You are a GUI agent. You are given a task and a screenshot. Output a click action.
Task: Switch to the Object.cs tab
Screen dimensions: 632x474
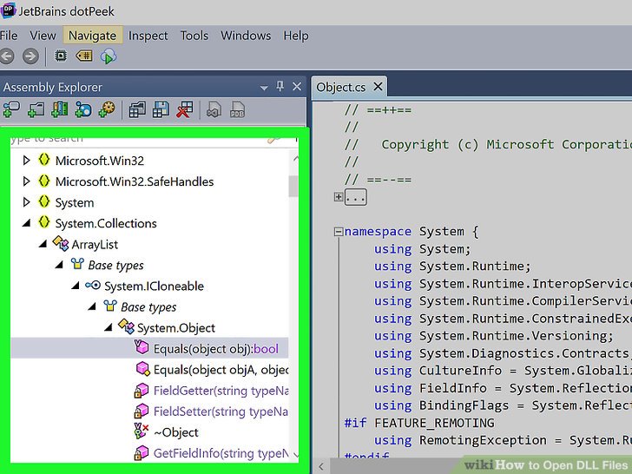(341, 87)
